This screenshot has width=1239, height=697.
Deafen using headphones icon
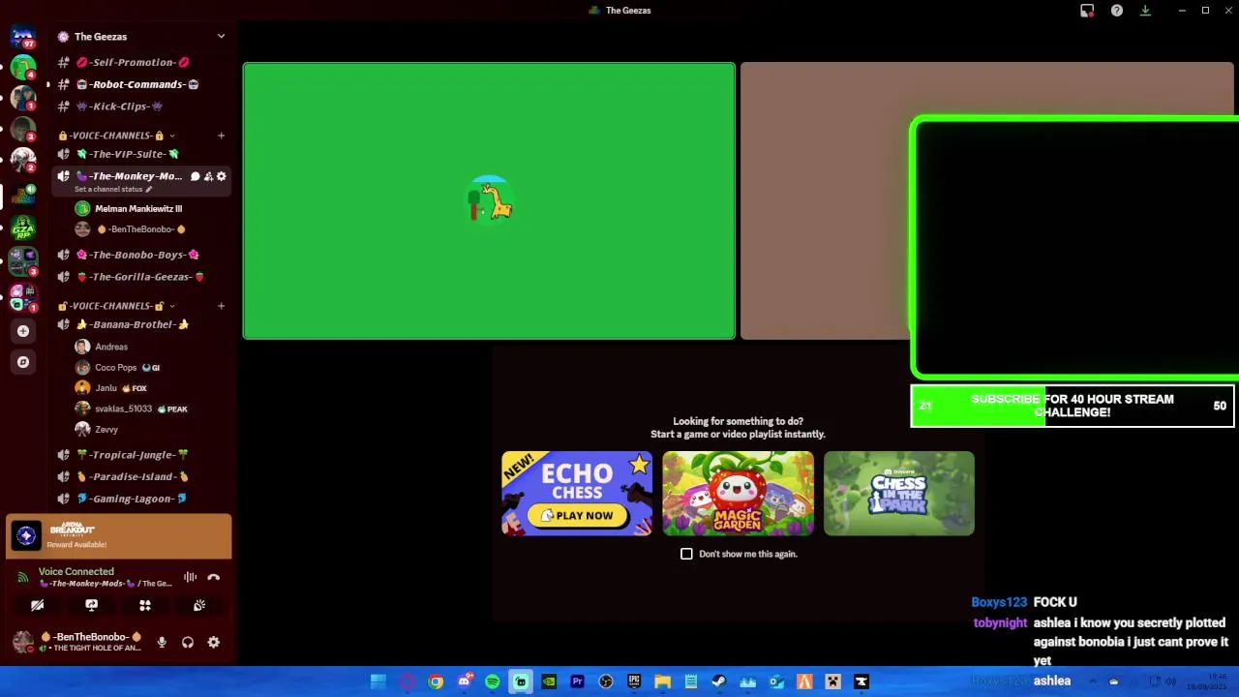click(188, 642)
